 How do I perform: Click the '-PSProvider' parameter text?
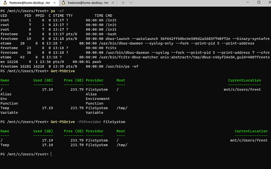click(x=89, y=122)
